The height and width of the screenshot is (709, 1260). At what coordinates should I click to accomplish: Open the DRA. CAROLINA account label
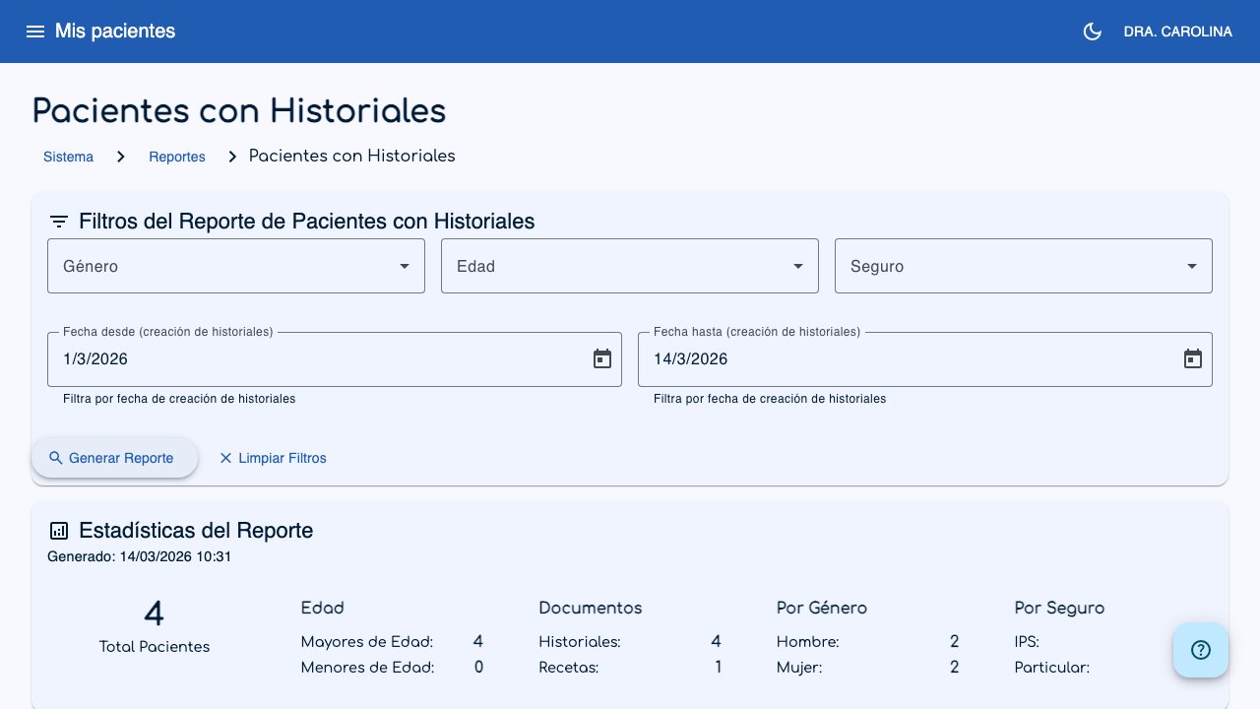point(1177,31)
